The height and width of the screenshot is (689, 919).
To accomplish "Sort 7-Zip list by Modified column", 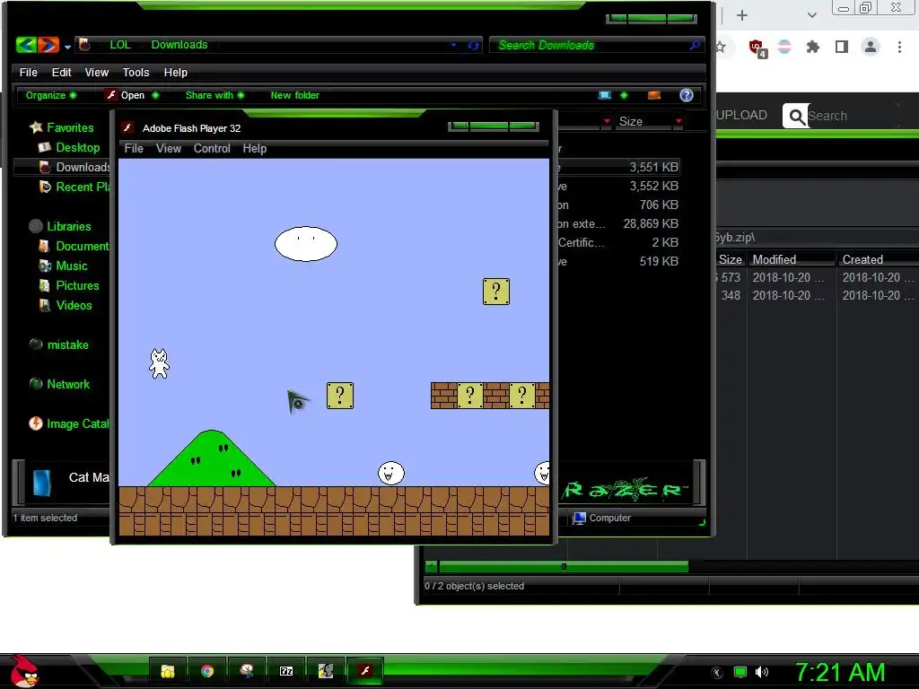I will pyautogui.click(x=792, y=259).
